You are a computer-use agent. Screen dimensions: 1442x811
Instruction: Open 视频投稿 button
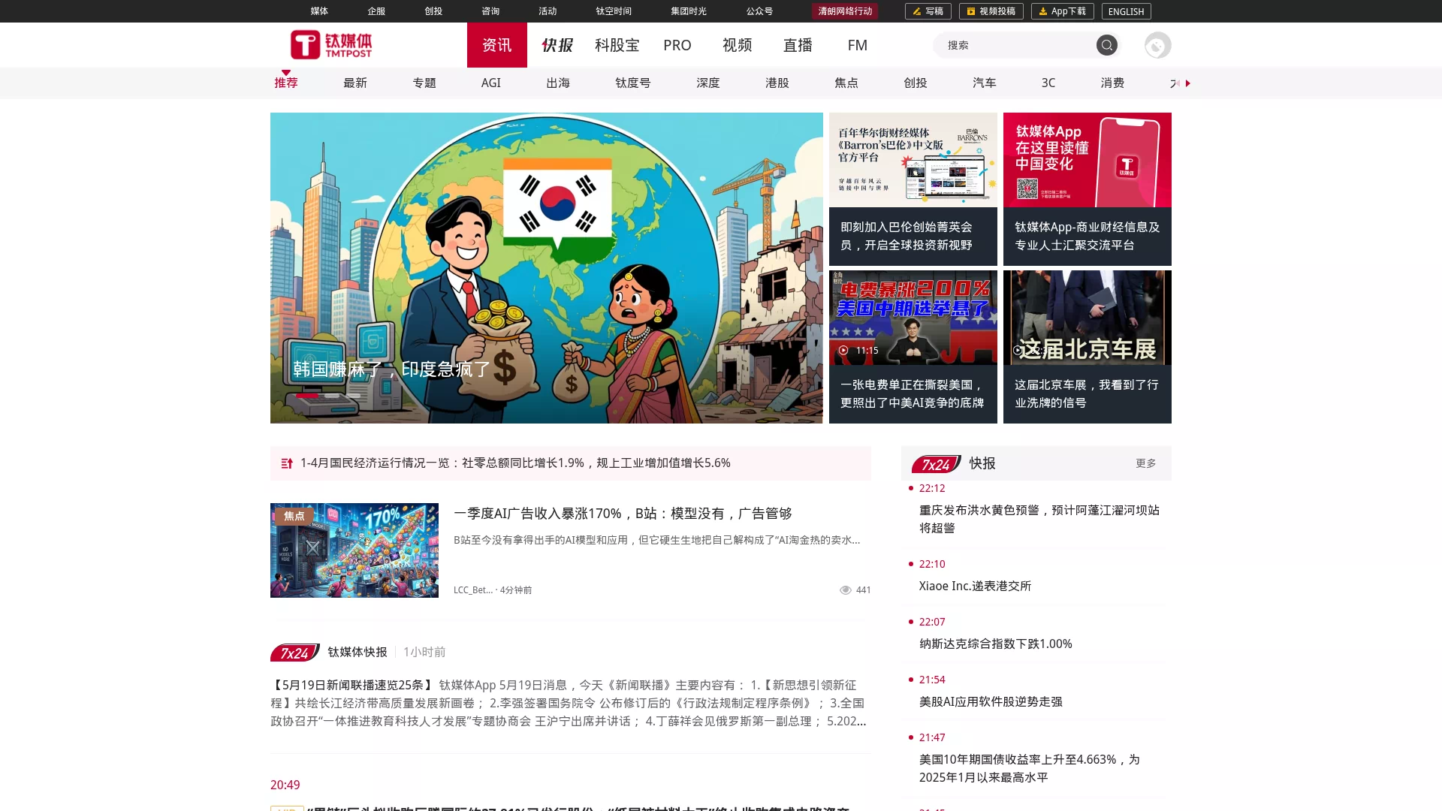pos(991,11)
